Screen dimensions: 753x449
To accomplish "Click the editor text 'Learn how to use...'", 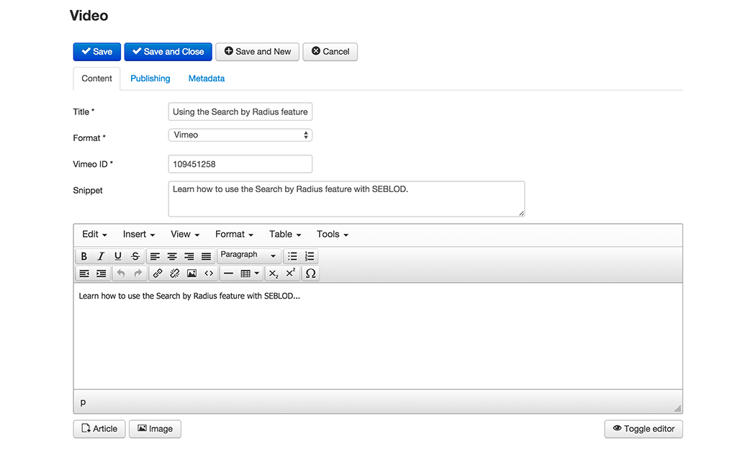I will click(x=189, y=296).
